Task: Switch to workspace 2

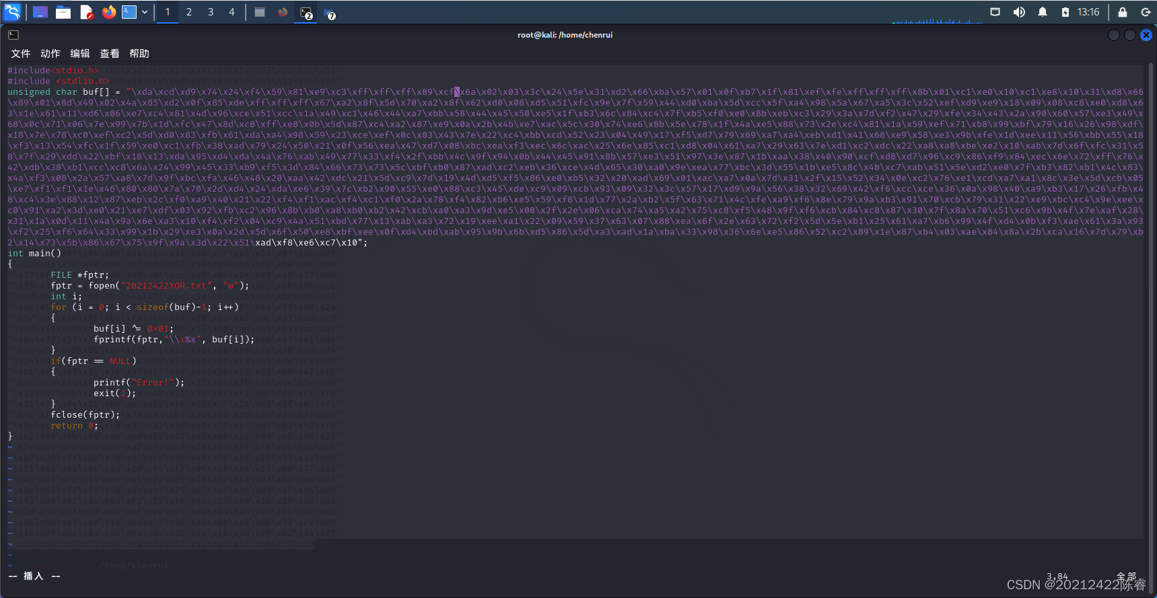Action: [189, 12]
